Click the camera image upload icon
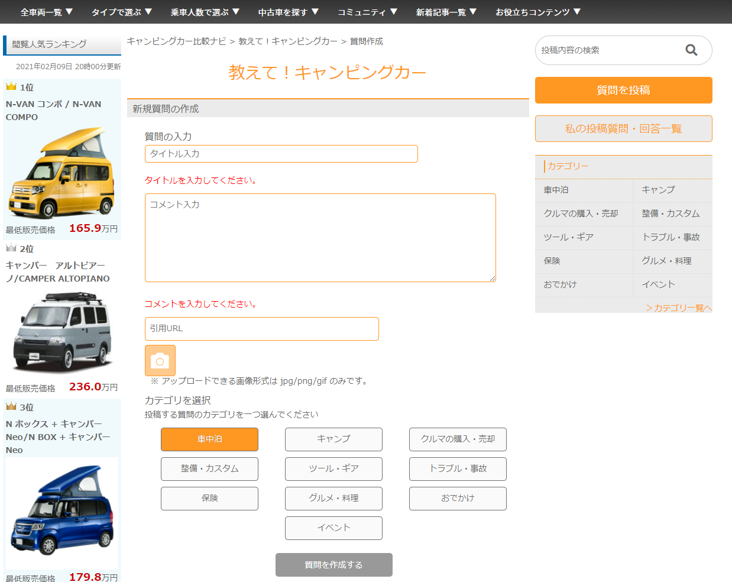The width and height of the screenshot is (732, 582). pyautogui.click(x=160, y=360)
